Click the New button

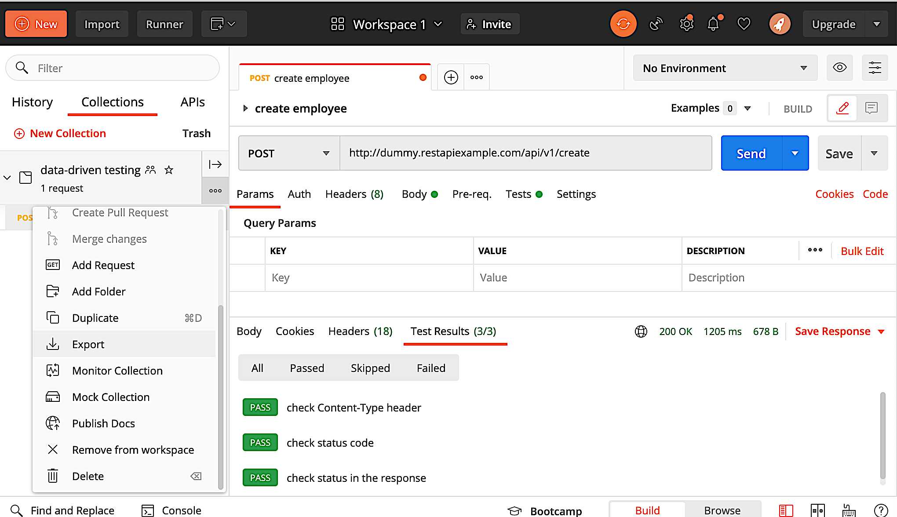(x=36, y=24)
